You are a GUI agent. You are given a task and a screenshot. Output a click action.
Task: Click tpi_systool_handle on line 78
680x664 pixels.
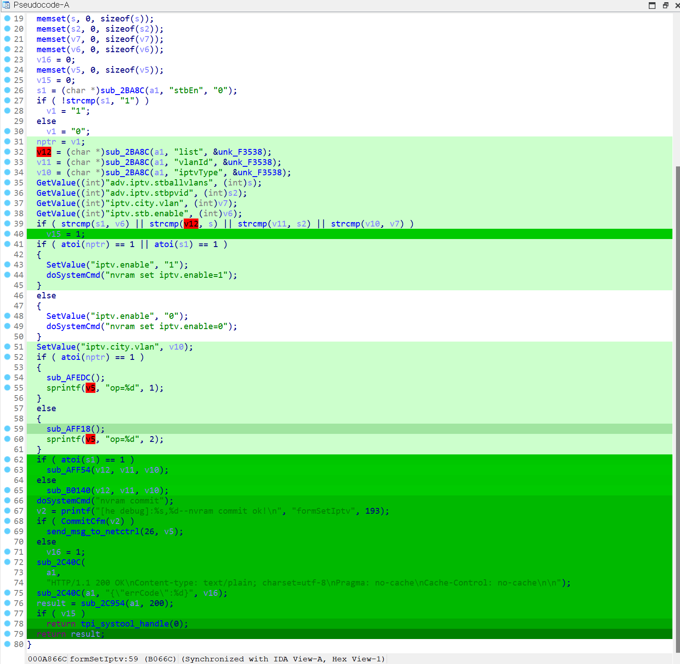(x=125, y=624)
